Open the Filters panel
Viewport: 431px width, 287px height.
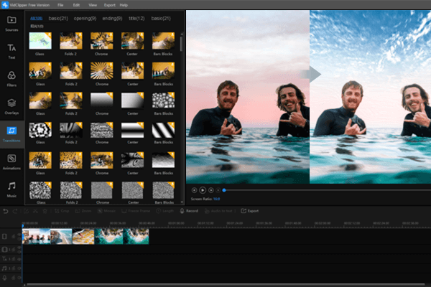11,78
